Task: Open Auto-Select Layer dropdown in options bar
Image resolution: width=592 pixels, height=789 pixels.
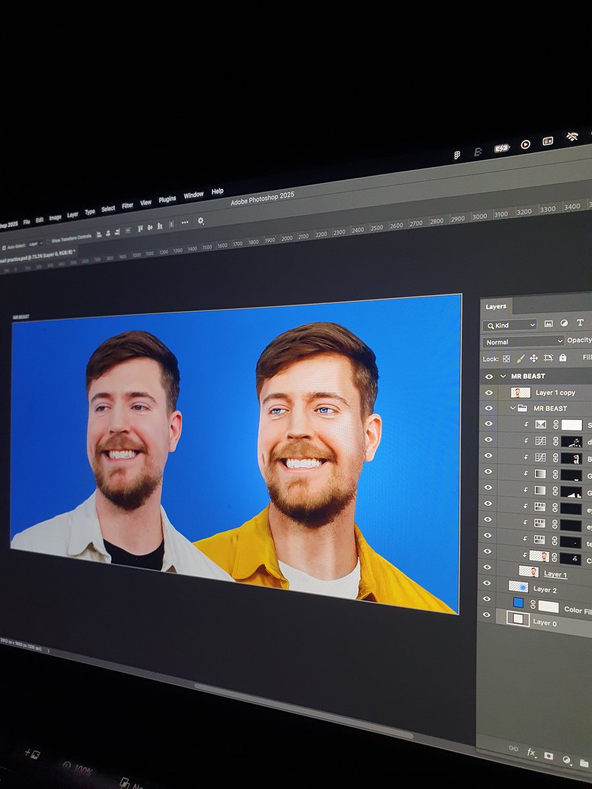Action: [36, 243]
